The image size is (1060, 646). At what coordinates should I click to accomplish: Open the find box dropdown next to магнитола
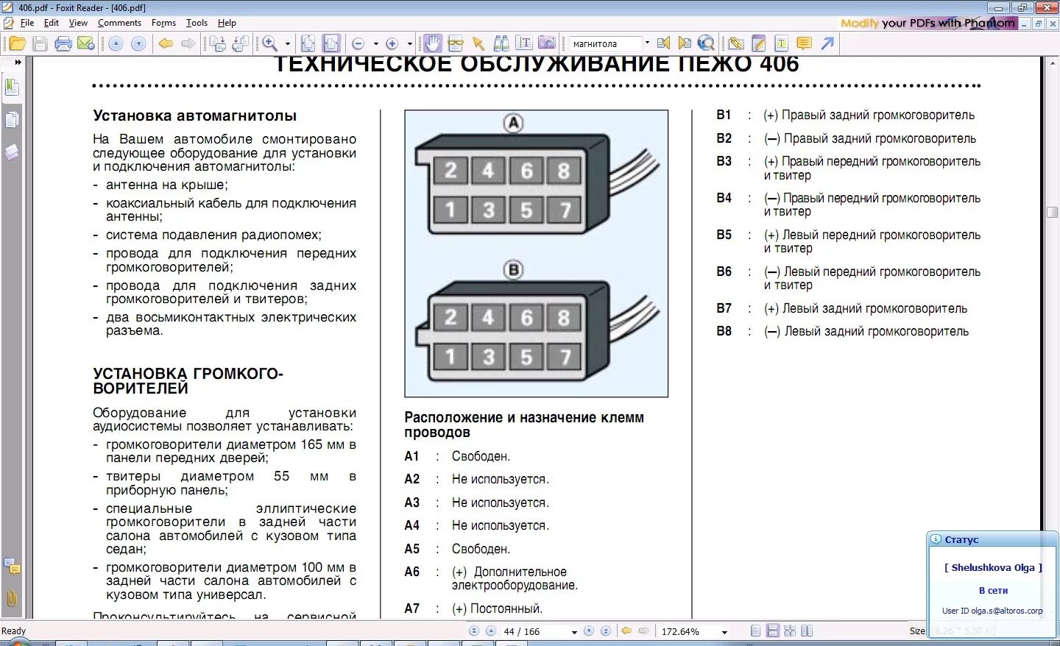coord(647,43)
